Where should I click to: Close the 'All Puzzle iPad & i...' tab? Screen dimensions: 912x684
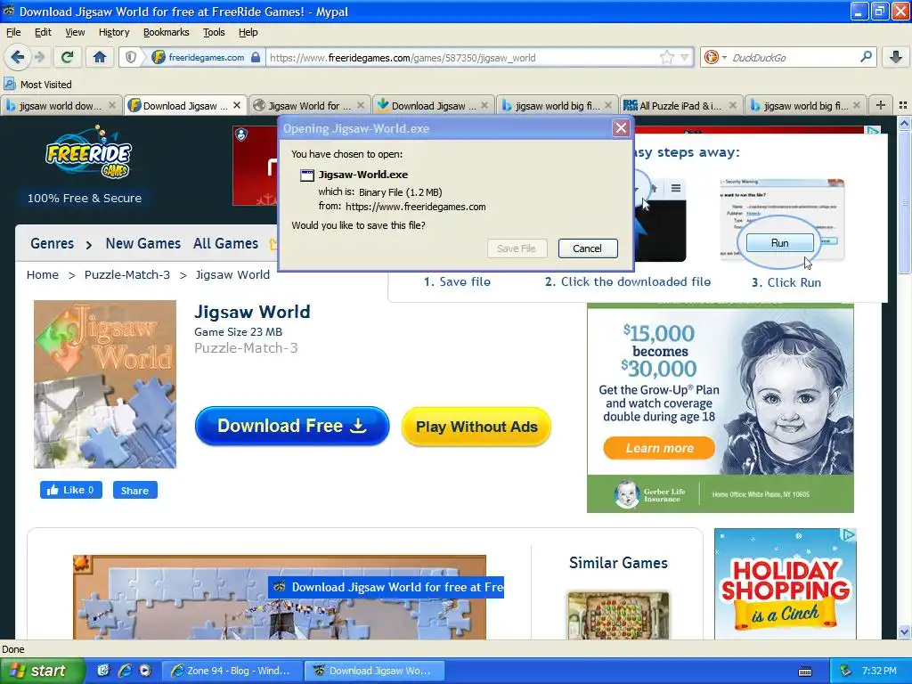tap(733, 105)
